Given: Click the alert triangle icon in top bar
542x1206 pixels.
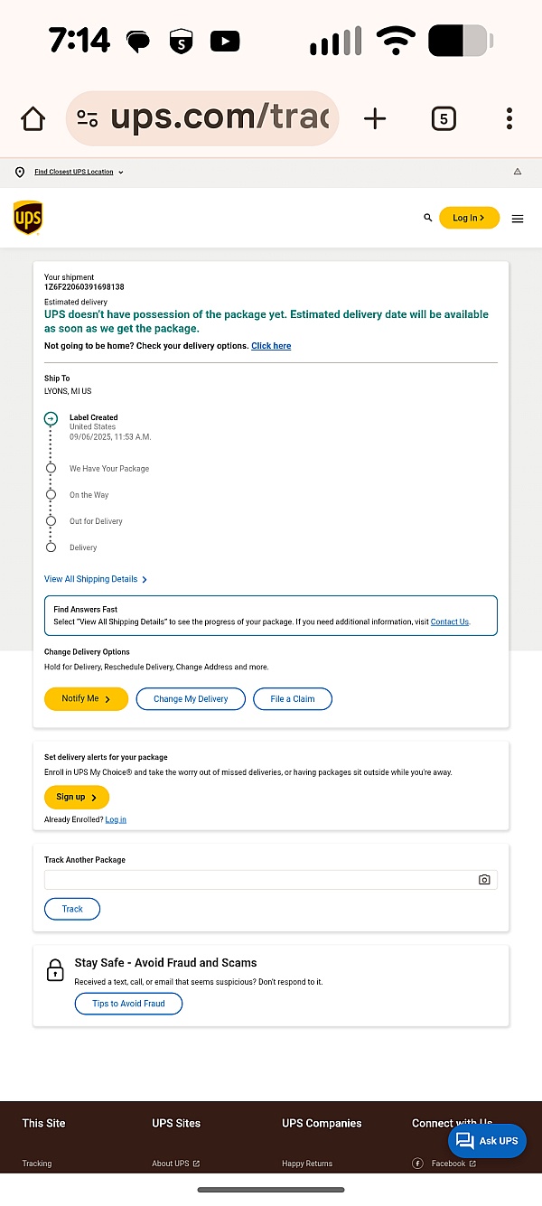Looking at the screenshot, I should (x=518, y=172).
